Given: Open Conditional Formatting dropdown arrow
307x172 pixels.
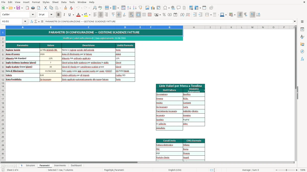Looking at the screenshot, I should point(235,15).
